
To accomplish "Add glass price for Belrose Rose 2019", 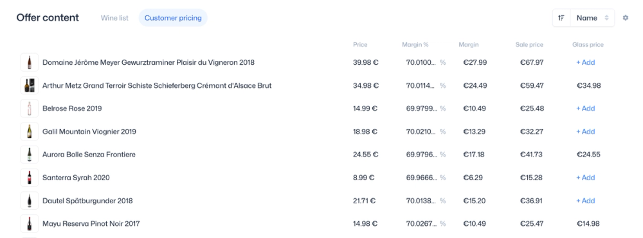I will (x=585, y=108).
